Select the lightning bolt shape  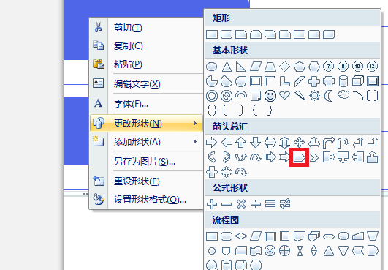coord(300,96)
